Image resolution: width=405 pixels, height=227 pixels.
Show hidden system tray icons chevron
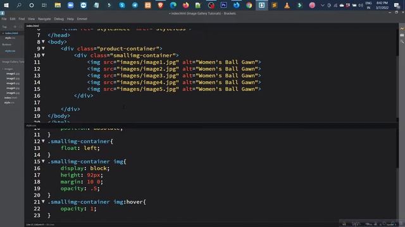click(322, 5)
